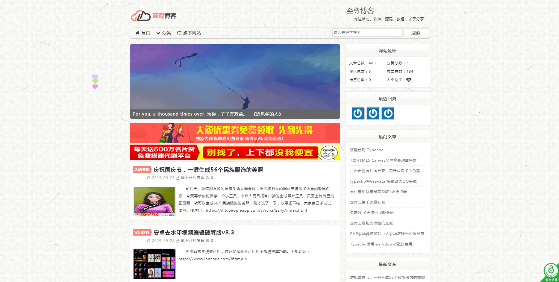Click the keyword search input field
This screenshot has height=282, width=559.
pos(367,33)
